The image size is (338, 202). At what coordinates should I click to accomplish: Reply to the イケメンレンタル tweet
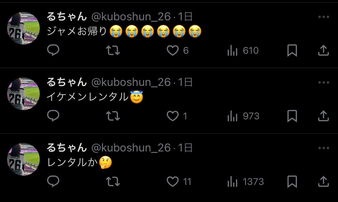point(53,116)
